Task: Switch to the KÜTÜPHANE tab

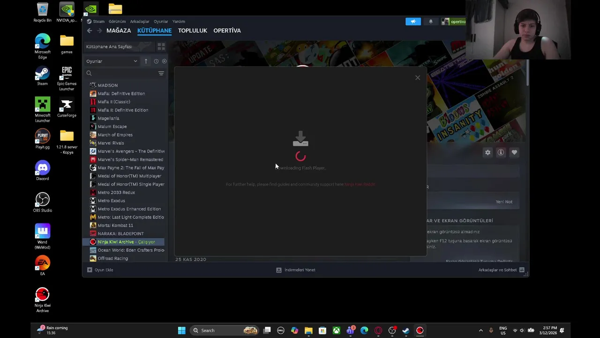Action: (x=154, y=31)
